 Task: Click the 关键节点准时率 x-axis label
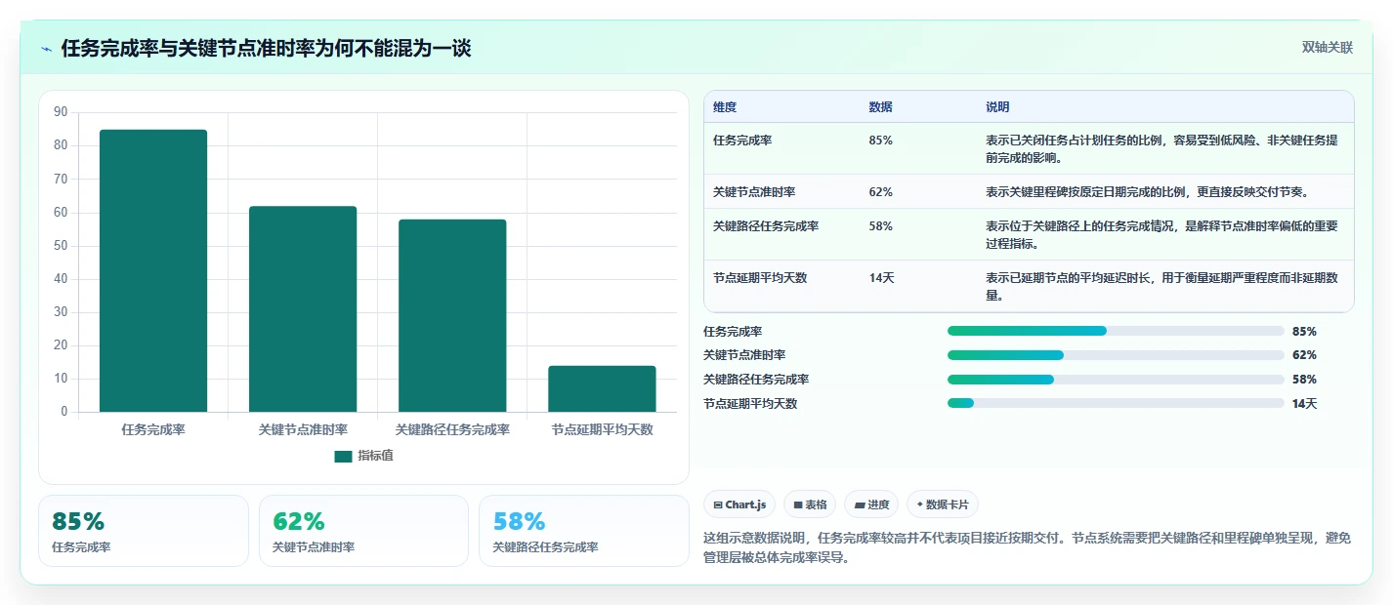303,429
